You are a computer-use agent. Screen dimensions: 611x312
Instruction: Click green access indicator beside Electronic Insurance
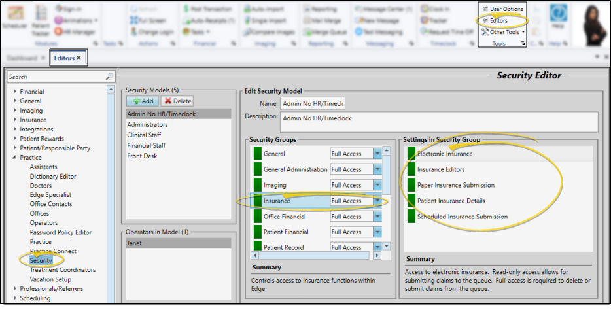(x=411, y=154)
